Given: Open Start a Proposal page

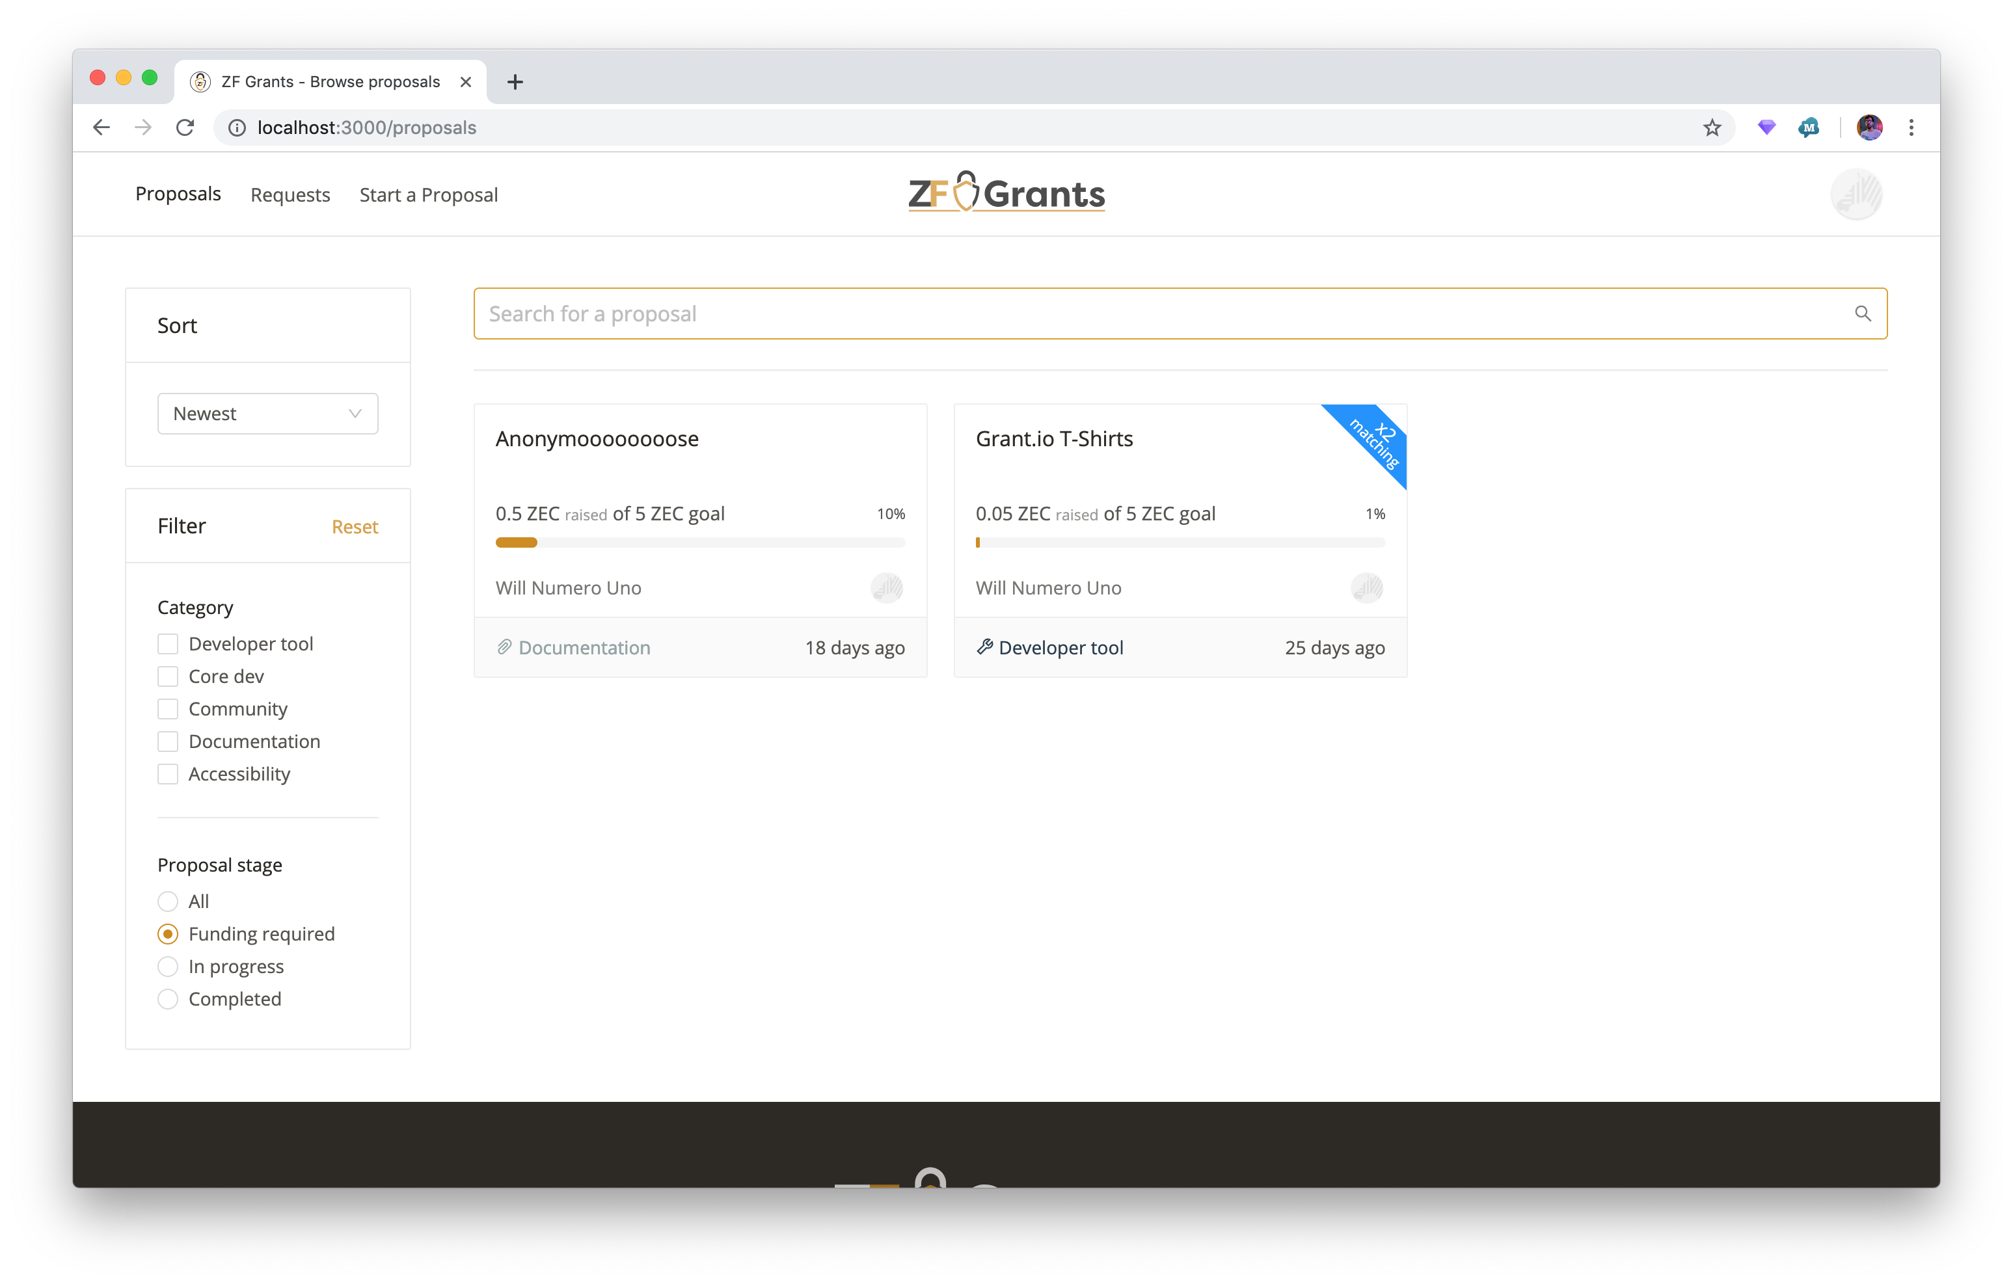Looking at the screenshot, I should click(x=428, y=194).
